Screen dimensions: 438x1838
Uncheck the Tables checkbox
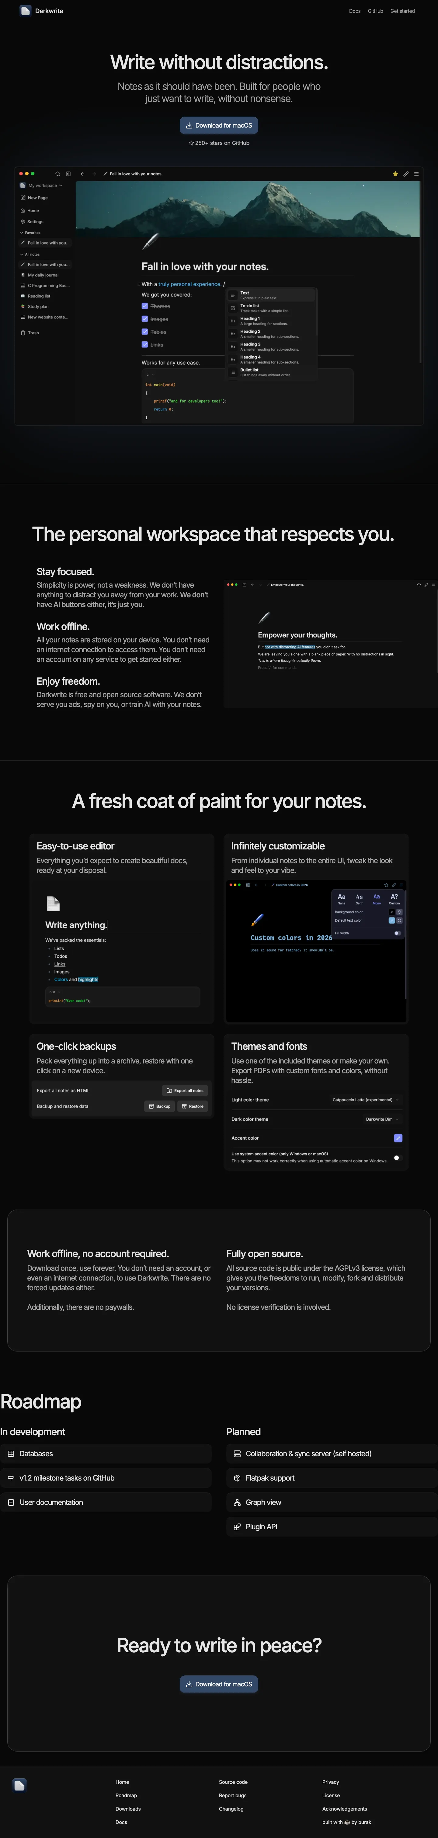[145, 332]
